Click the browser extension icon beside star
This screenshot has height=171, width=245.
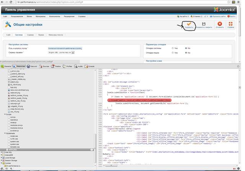pyautogui.click(x=234, y=2)
